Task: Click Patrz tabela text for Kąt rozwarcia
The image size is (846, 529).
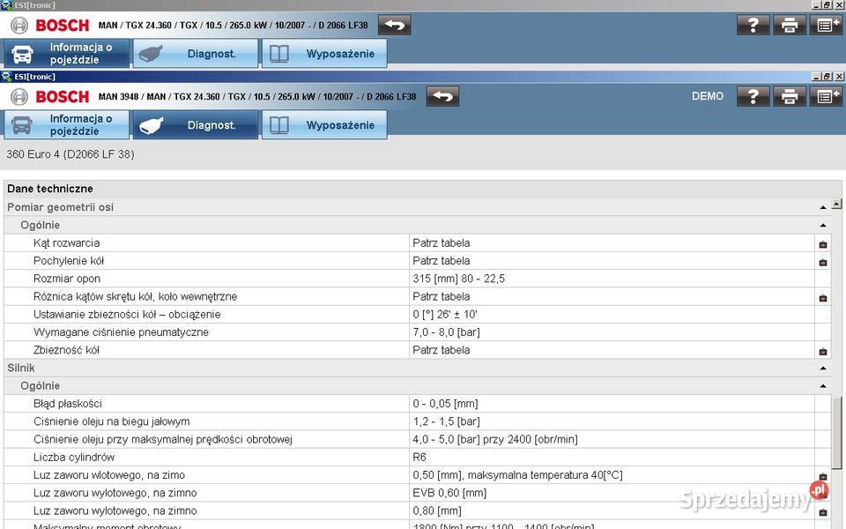Action: coord(441,242)
